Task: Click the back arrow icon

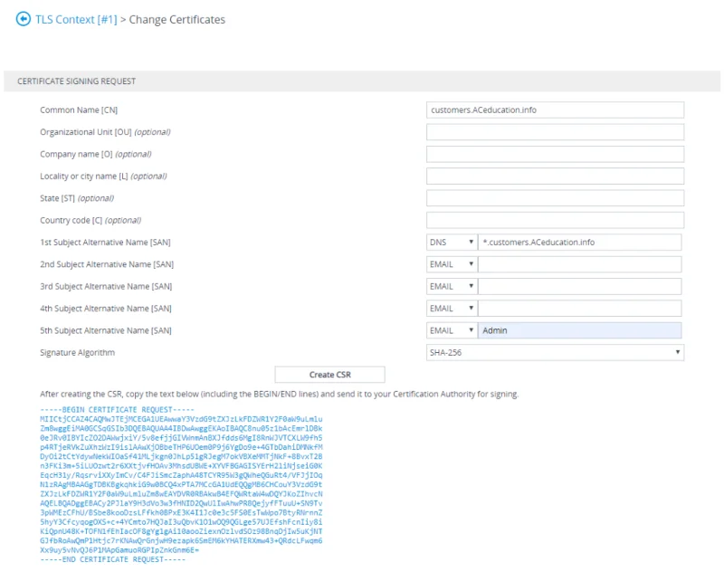Action: [x=24, y=19]
